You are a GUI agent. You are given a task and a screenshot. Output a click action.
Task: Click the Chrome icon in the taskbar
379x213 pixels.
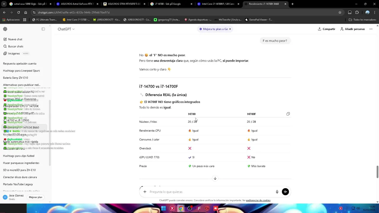pos(181,208)
